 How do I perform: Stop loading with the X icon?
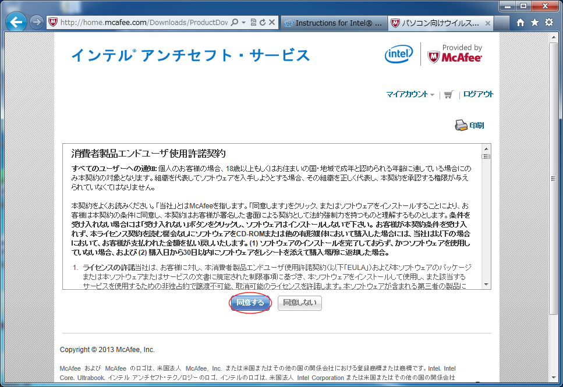point(272,22)
